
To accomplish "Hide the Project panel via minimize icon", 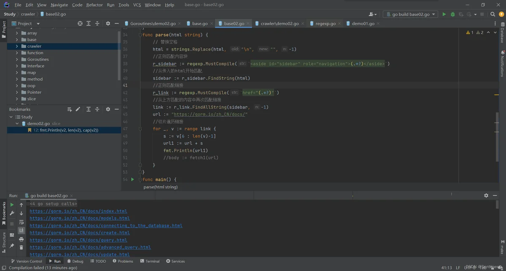I will [x=116, y=24].
